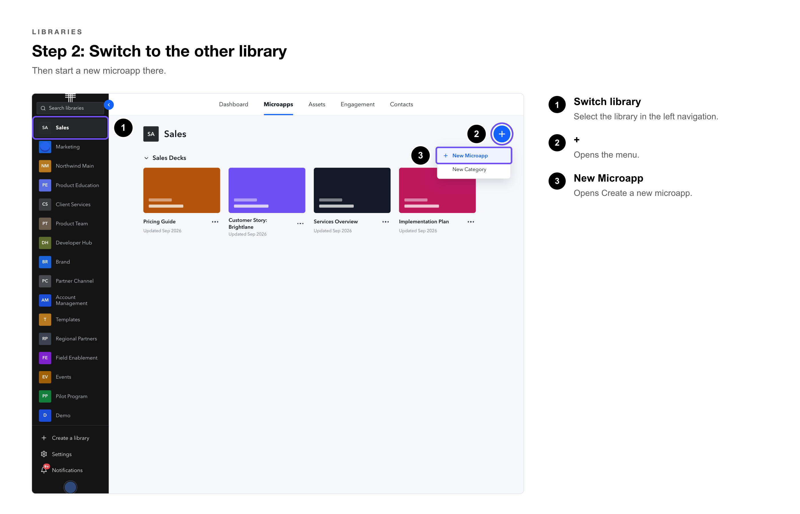
Task: Click the blue plus button beside Sales
Action: (501, 134)
